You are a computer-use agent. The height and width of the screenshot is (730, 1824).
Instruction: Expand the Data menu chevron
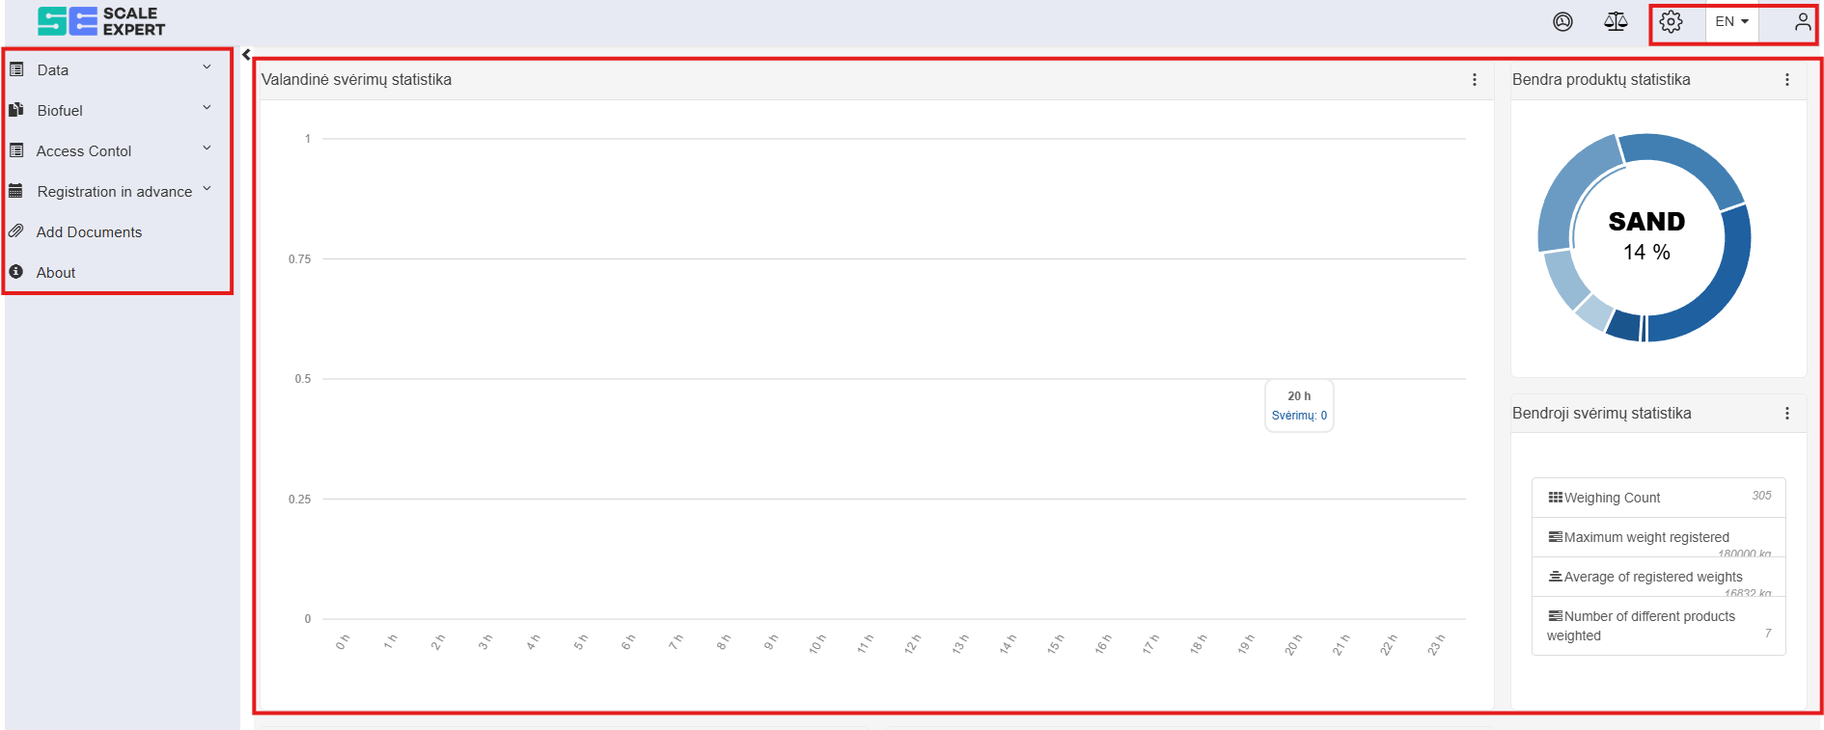point(207,68)
